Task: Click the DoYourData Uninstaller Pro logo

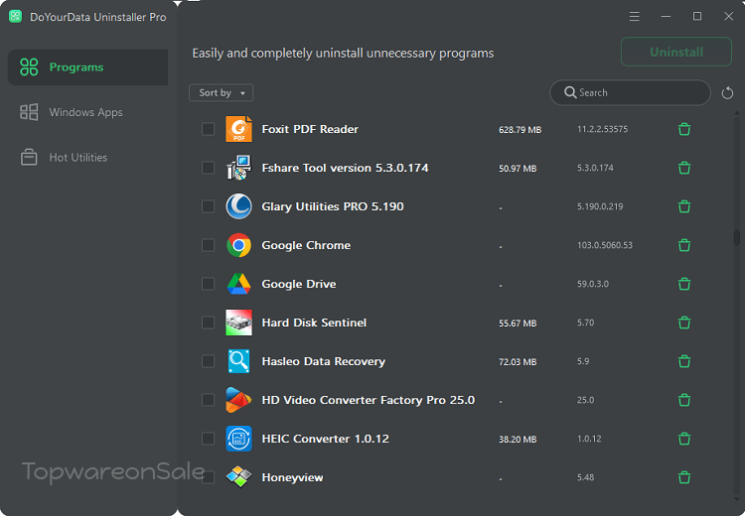Action: (x=15, y=17)
